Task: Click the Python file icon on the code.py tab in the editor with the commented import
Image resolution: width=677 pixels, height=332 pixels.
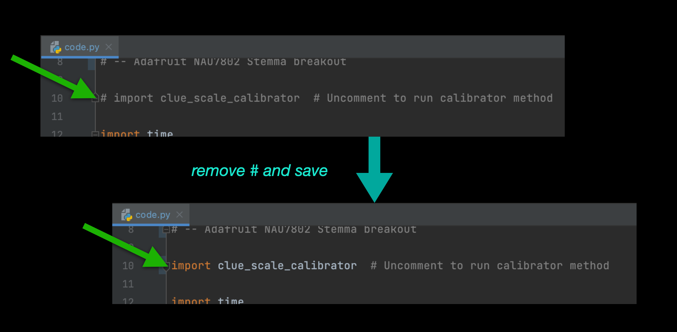Action: (56, 47)
